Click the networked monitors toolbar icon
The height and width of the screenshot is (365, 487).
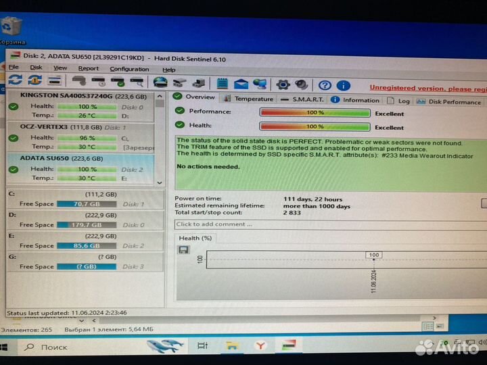click(x=260, y=84)
